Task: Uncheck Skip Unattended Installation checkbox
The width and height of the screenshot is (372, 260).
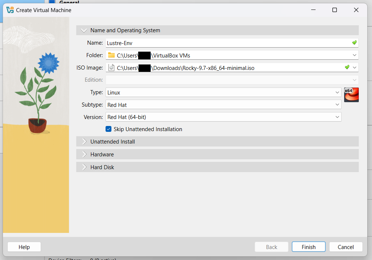Action: pos(108,129)
